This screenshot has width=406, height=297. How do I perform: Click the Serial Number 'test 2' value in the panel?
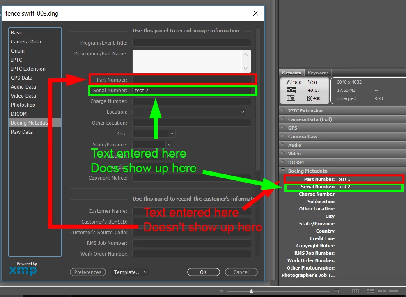click(x=344, y=187)
